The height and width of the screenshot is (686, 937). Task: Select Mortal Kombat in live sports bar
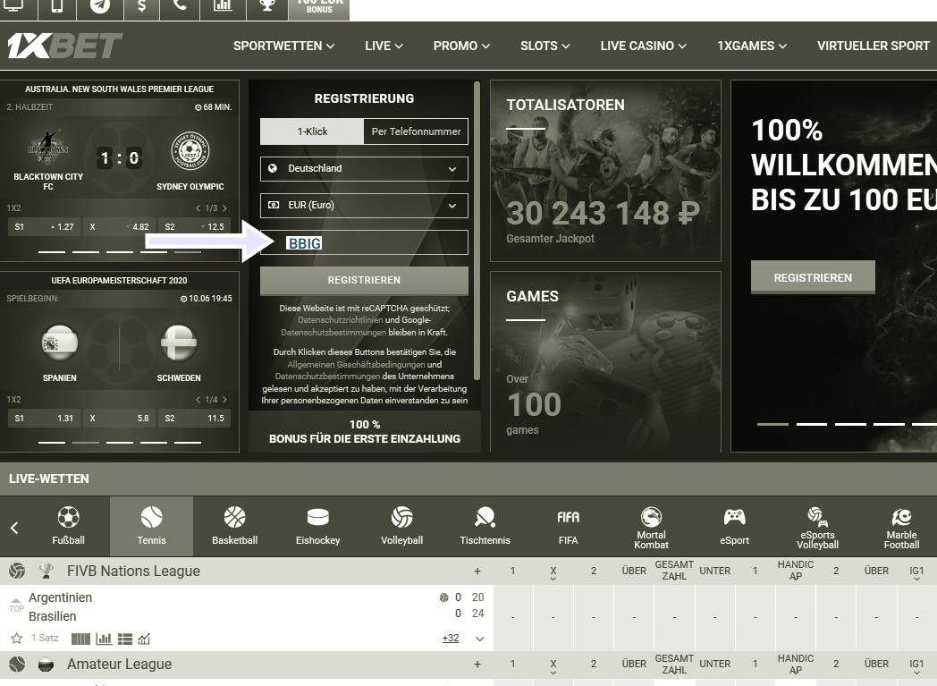point(651,528)
